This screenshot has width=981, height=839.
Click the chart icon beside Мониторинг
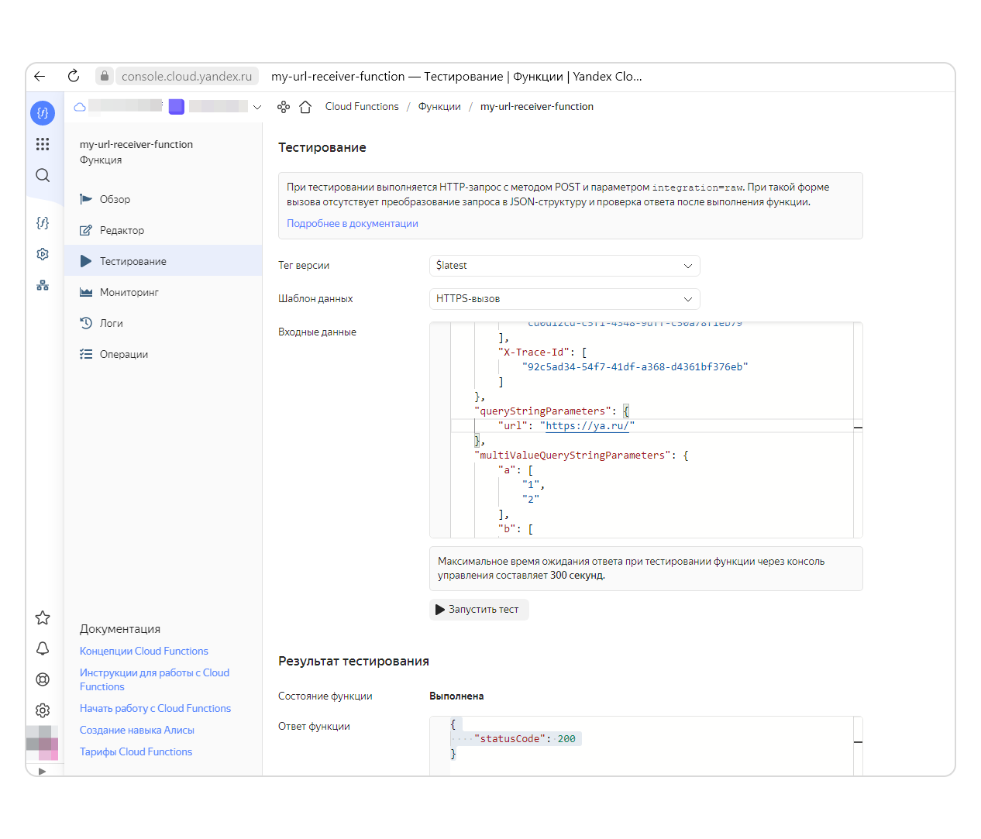tap(86, 292)
